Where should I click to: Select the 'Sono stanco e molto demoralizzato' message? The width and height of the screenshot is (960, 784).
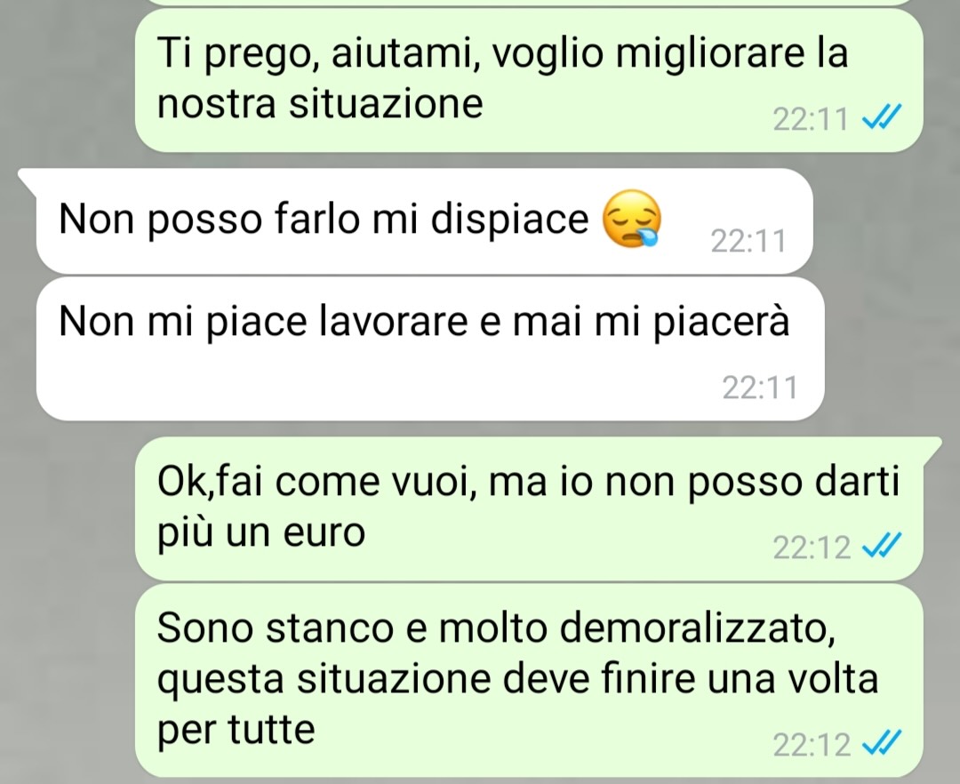click(529, 680)
